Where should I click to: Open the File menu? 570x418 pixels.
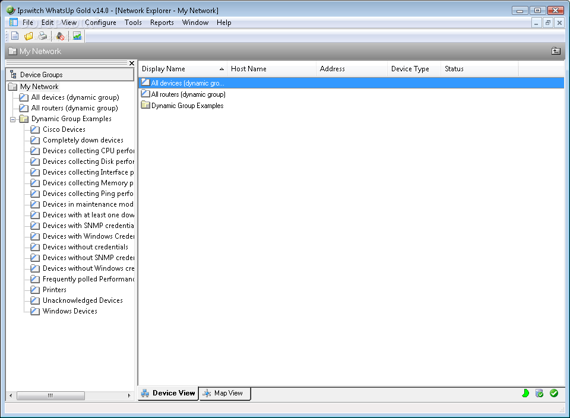point(28,23)
